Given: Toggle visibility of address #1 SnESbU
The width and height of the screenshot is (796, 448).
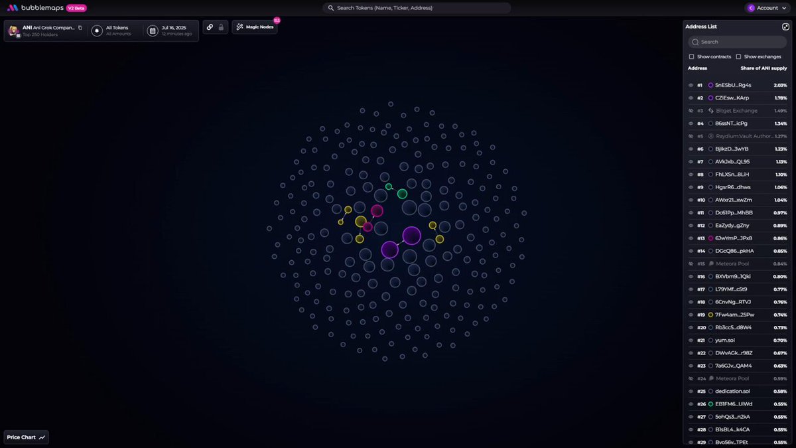Looking at the screenshot, I should coord(691,85).
